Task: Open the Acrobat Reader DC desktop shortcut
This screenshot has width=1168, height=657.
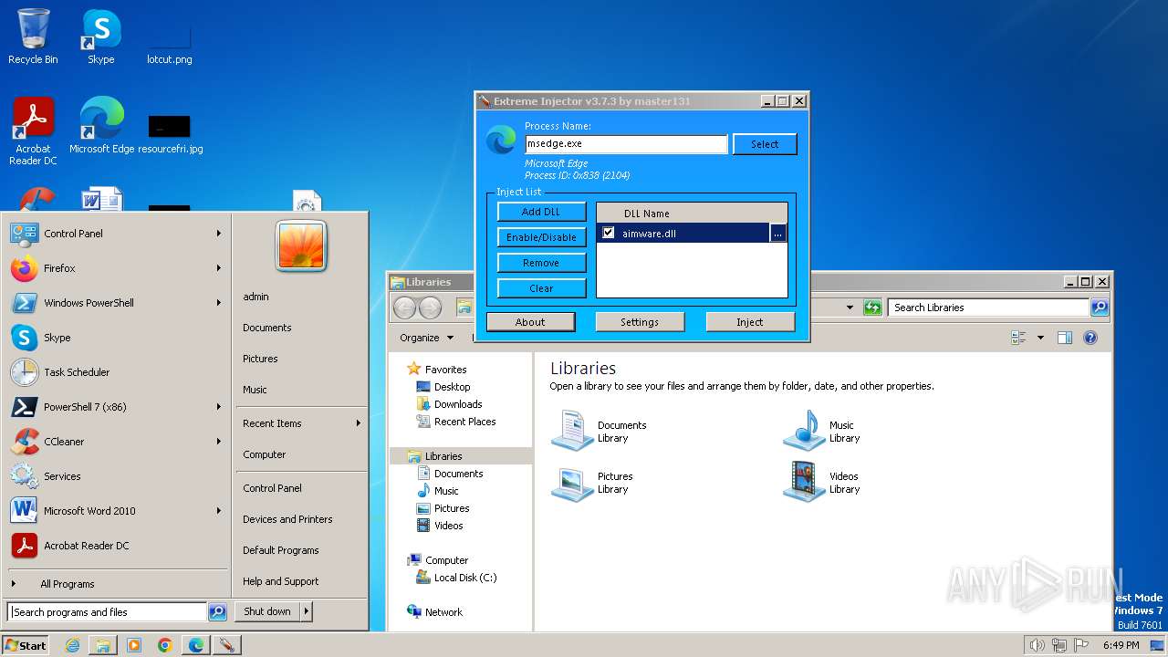Action: coord(33,131)
